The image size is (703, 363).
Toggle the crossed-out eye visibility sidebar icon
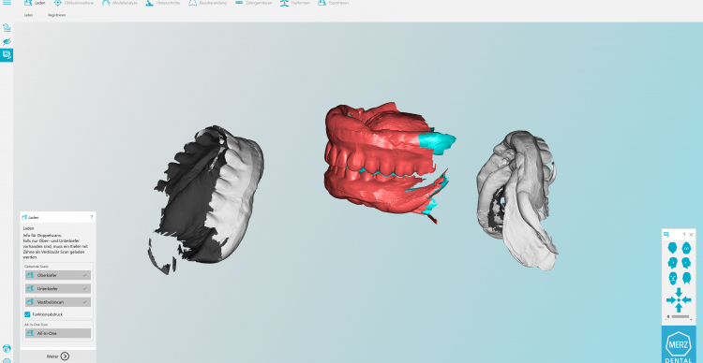pyautogui.click(x=7, y=41)
